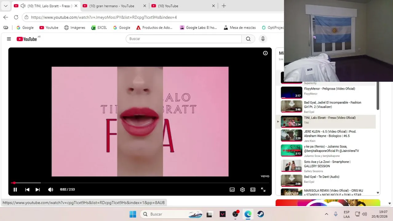Open Task View on the taskbar
Image resolution: width=393 pixels, height=221 pixels.
(209, 214)
